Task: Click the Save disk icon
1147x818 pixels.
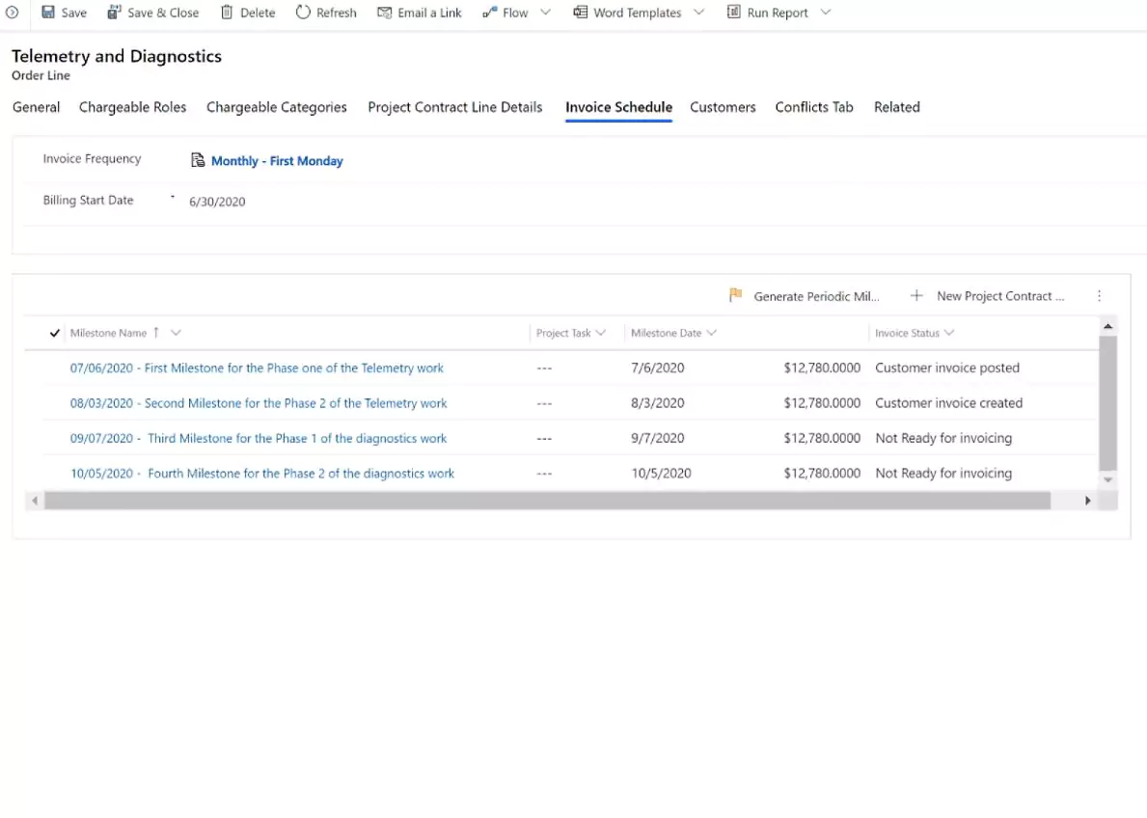Action: [48, 13]
